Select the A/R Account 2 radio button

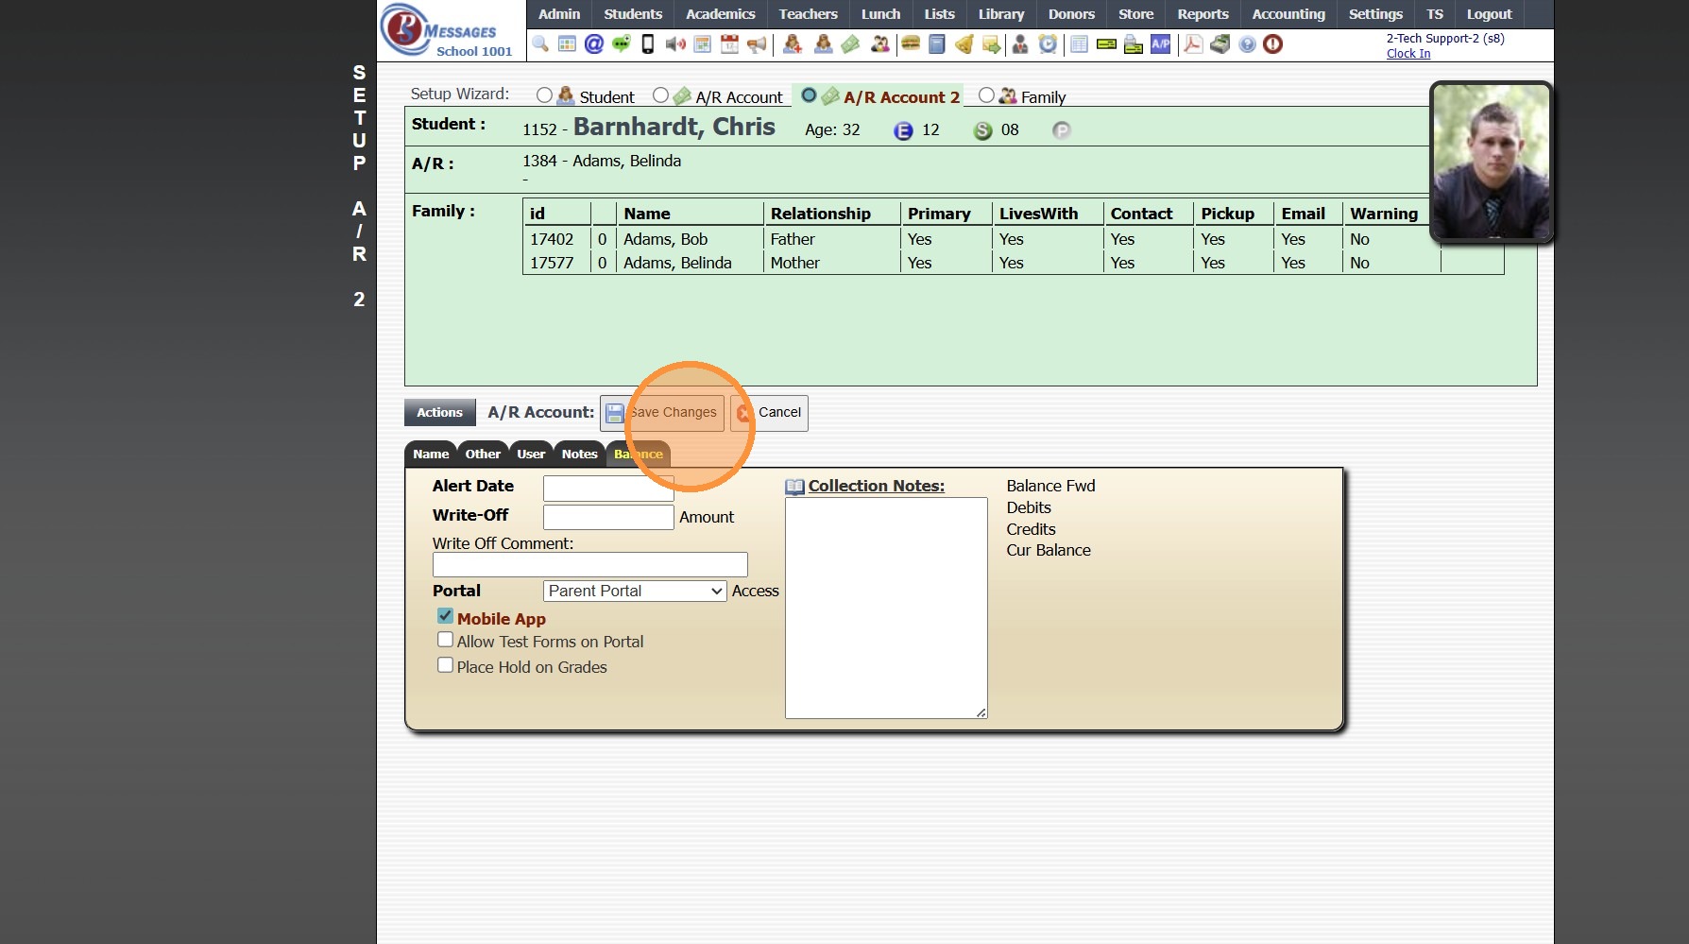[x=809, y=95]
